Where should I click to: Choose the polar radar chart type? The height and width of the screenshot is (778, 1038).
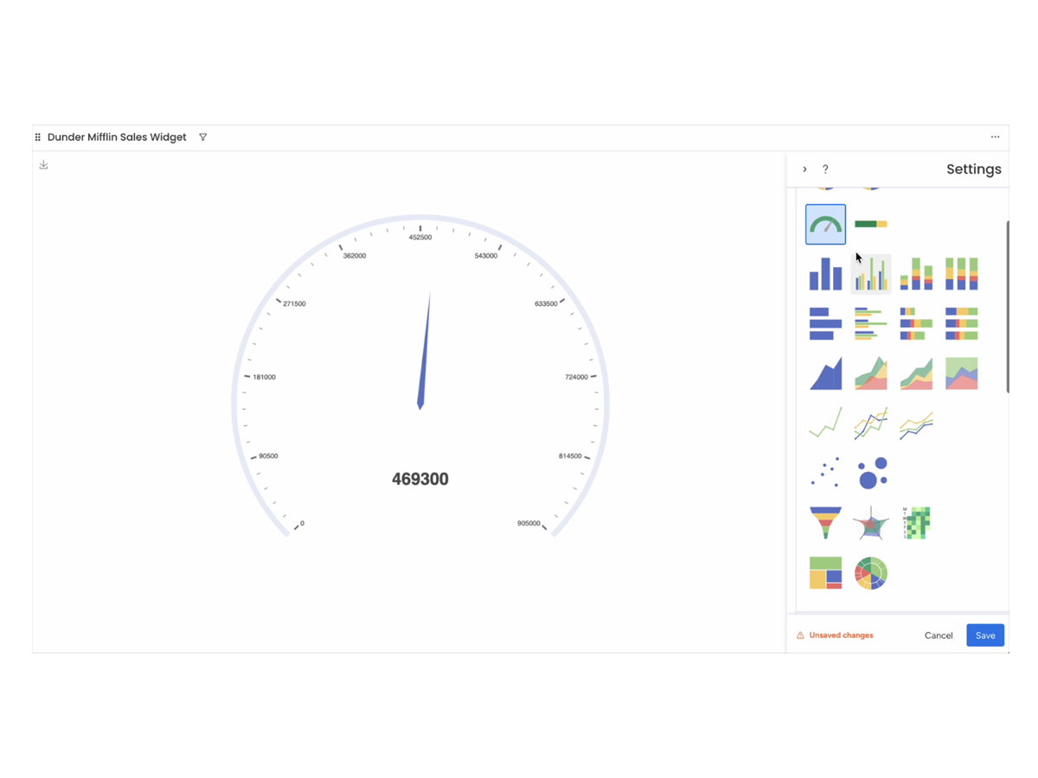[x=871, y=522]
